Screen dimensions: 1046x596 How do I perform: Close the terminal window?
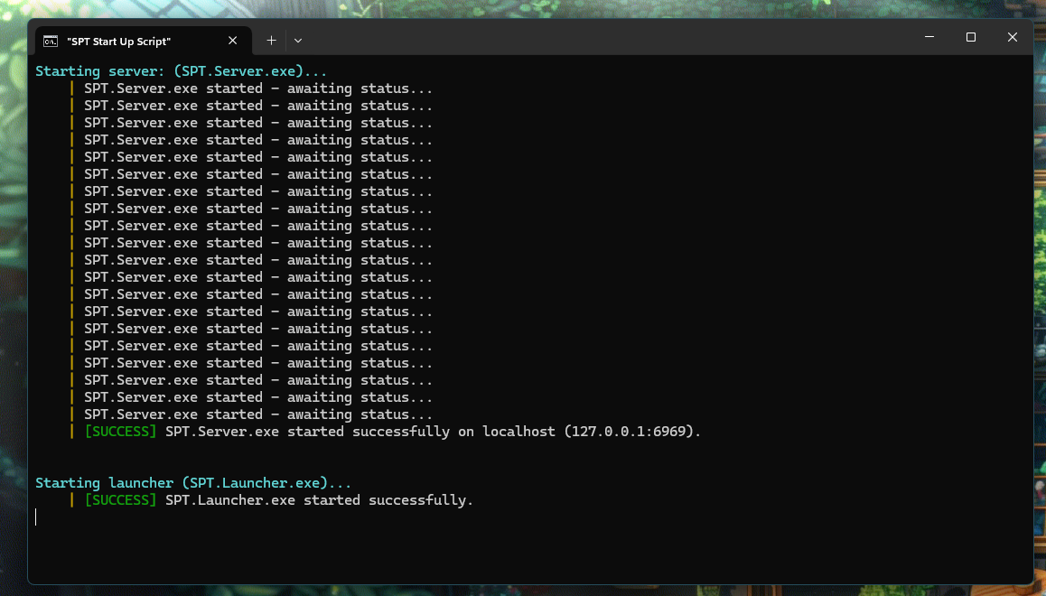[x=1012, y=37]
